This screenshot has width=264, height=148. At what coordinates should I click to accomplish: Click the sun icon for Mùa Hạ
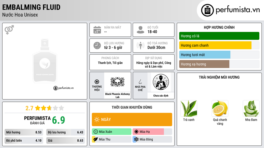point(136,132)
